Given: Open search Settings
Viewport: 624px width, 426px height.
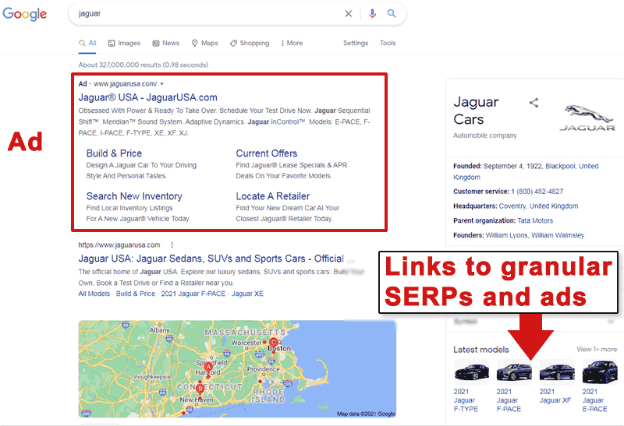Looking at the screenshot, I should pyautogui.click(x=356, y=43).
